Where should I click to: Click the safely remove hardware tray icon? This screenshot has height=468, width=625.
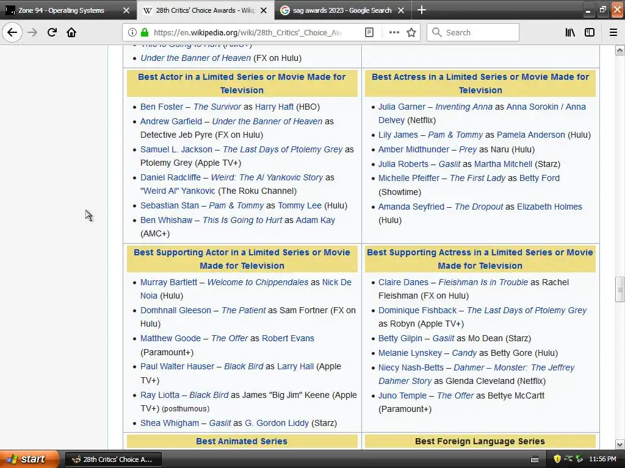click(579, 459)
